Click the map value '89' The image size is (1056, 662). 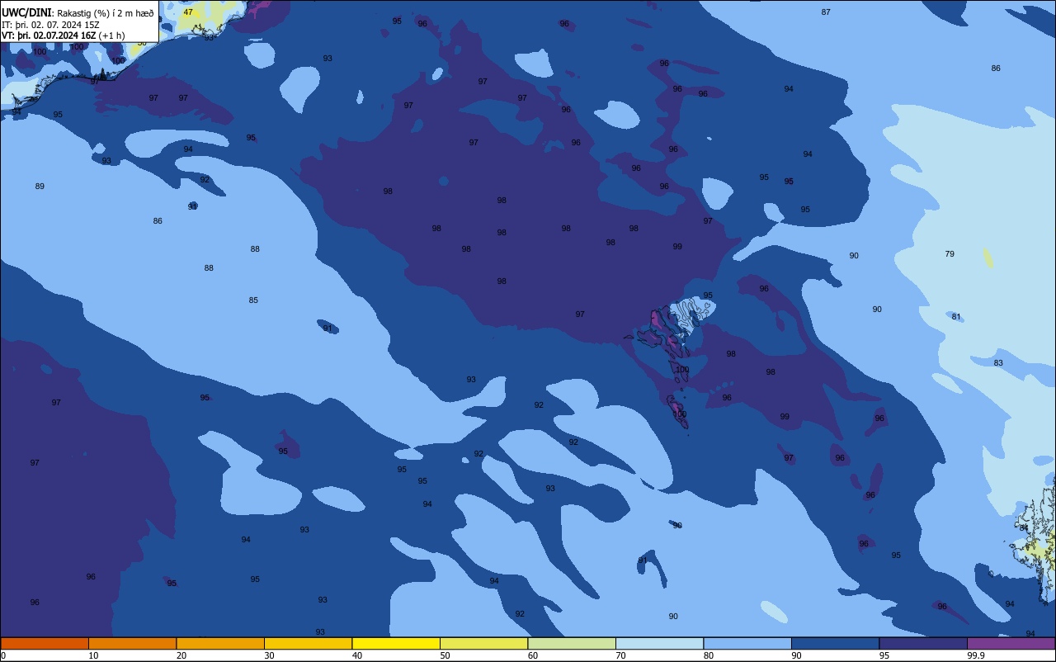pyautogui.click(x=40, y=187)
